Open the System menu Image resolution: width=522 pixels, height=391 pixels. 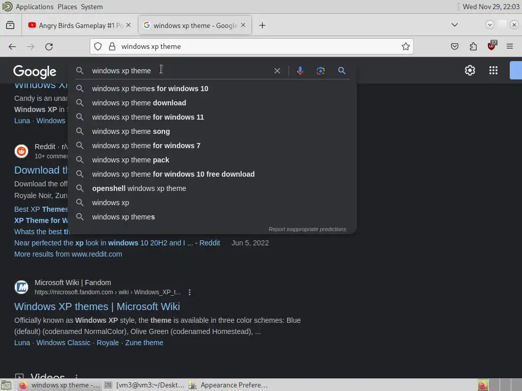pyautogui.click(x=92, y=7)
